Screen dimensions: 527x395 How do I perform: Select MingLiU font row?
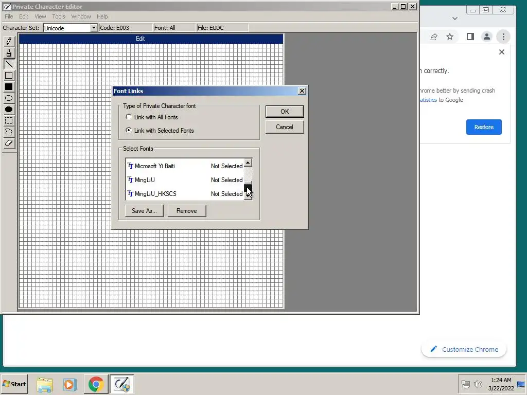185,179
